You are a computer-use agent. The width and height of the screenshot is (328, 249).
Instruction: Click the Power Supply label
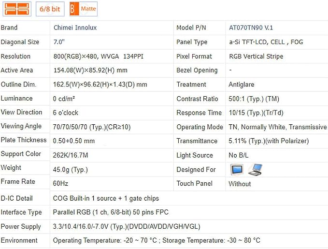21,226
